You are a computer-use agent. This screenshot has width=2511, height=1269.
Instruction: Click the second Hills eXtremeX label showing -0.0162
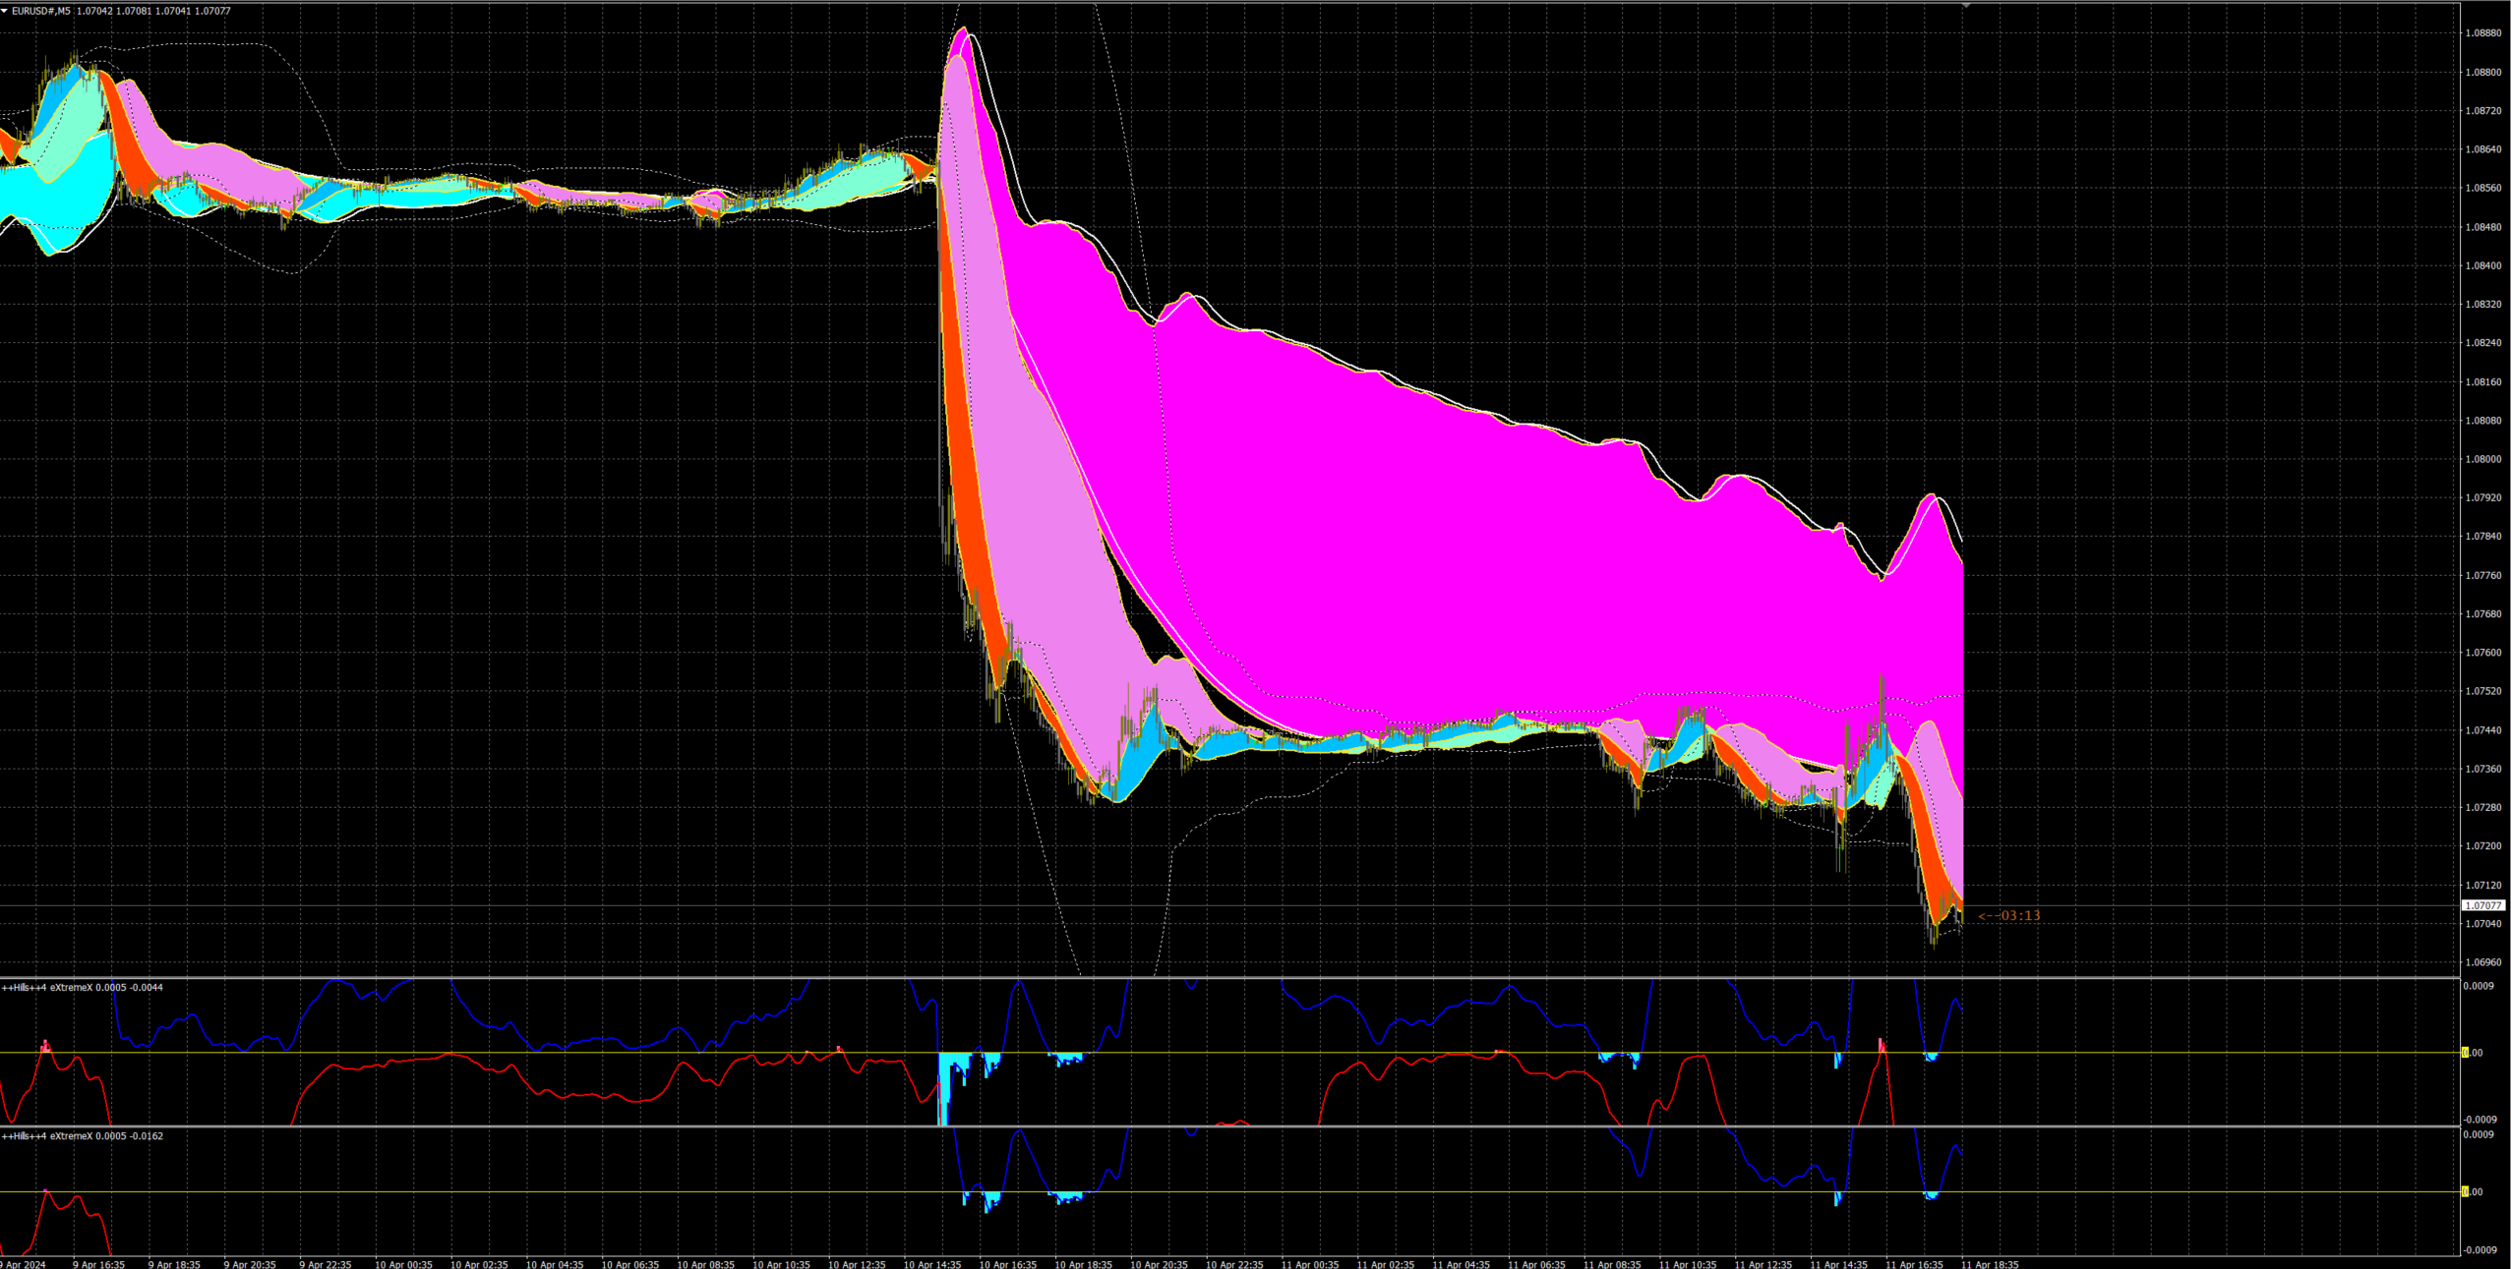83,1135
